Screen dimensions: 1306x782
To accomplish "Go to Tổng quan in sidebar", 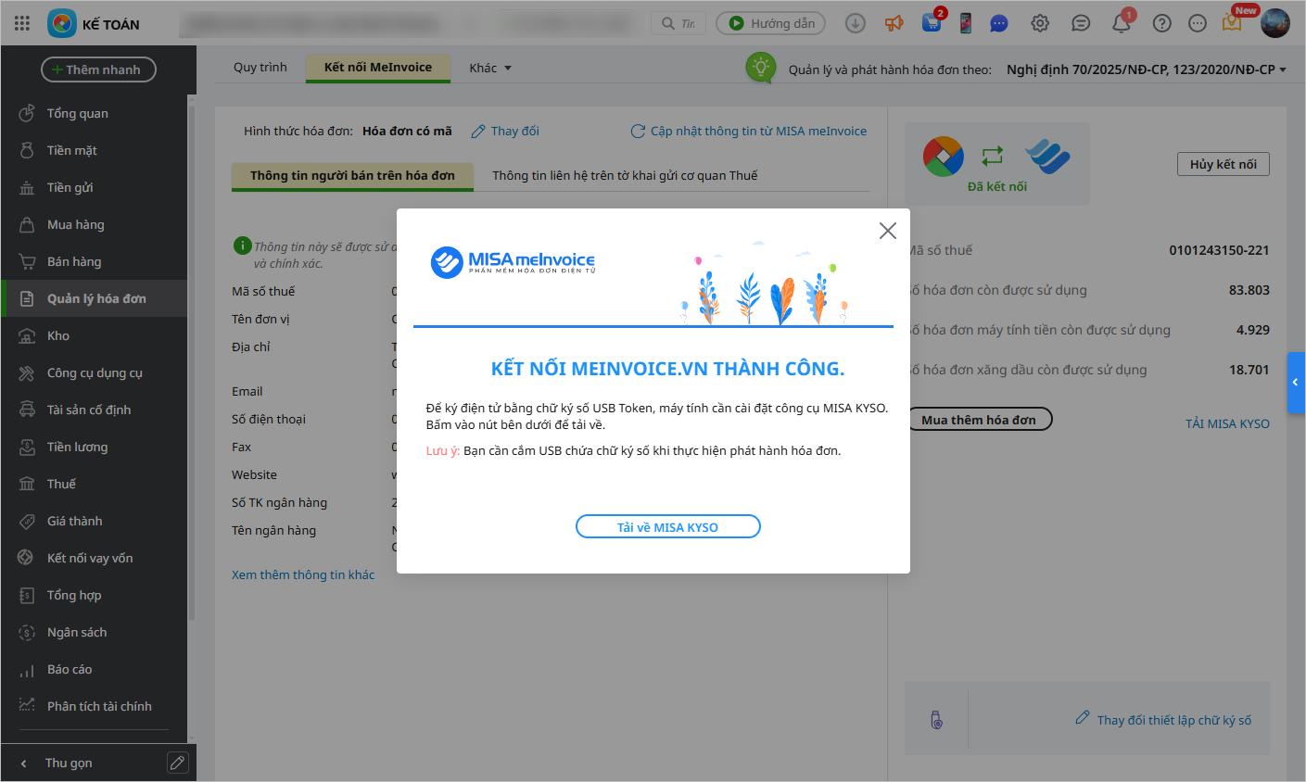I will tap(94, 113).
